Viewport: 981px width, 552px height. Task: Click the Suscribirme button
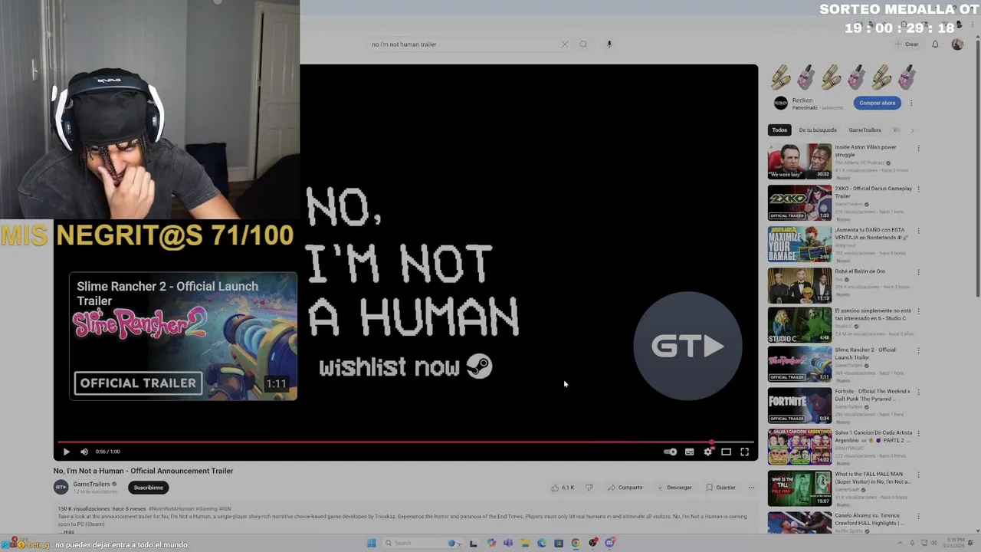(x=148, y=488)
